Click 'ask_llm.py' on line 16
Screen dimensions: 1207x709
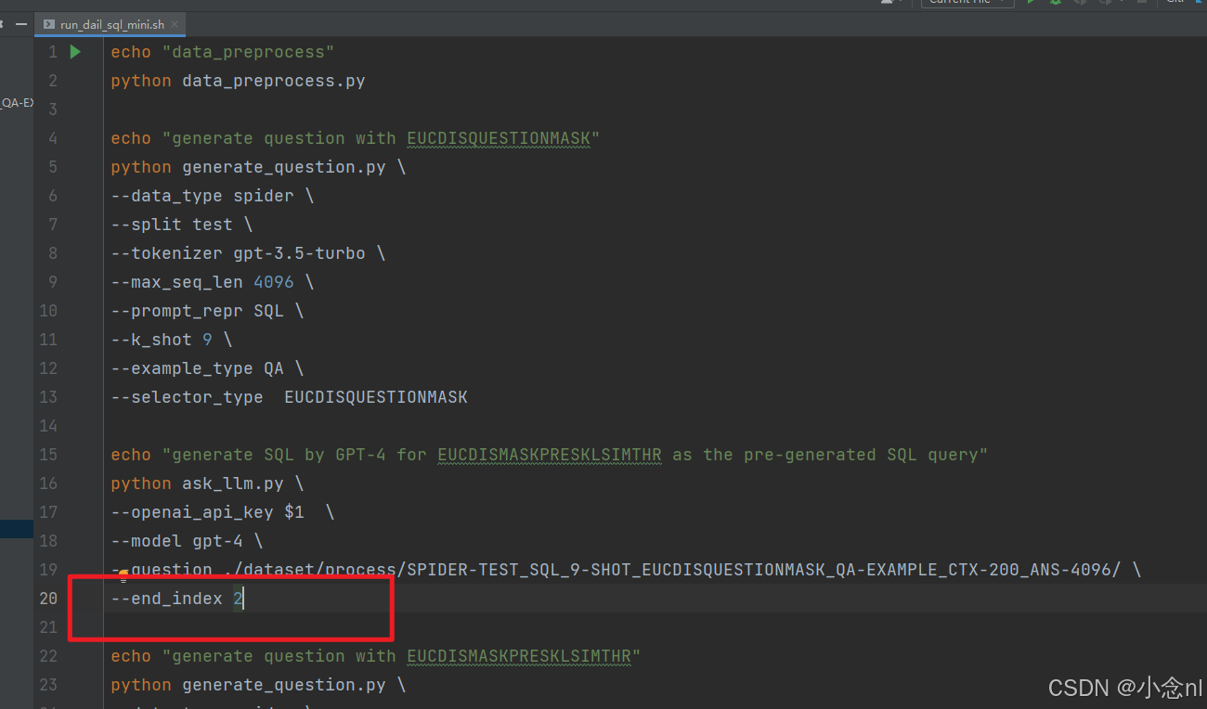(233, 483)
